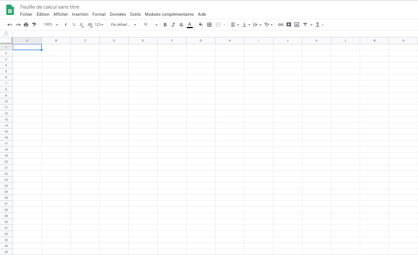Open horizontal alignment dropdown
The width and height of the screenshot is (418, 255).
(x=235, y=25)
